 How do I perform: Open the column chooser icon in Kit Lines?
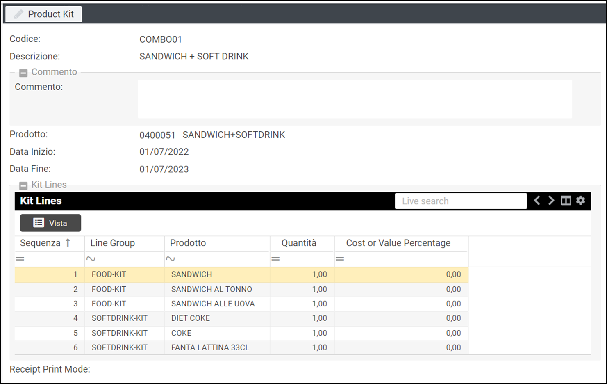(566, 201)
